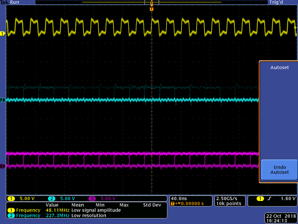Select the channel 3 ground marker
Viewport: 298px width, 224px height.
pos(3,166)
